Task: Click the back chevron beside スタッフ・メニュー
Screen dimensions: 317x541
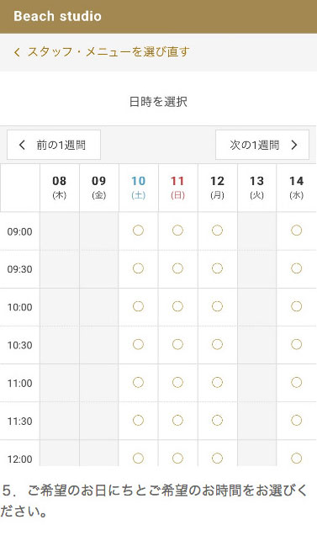Action: (x=17, y=52)
